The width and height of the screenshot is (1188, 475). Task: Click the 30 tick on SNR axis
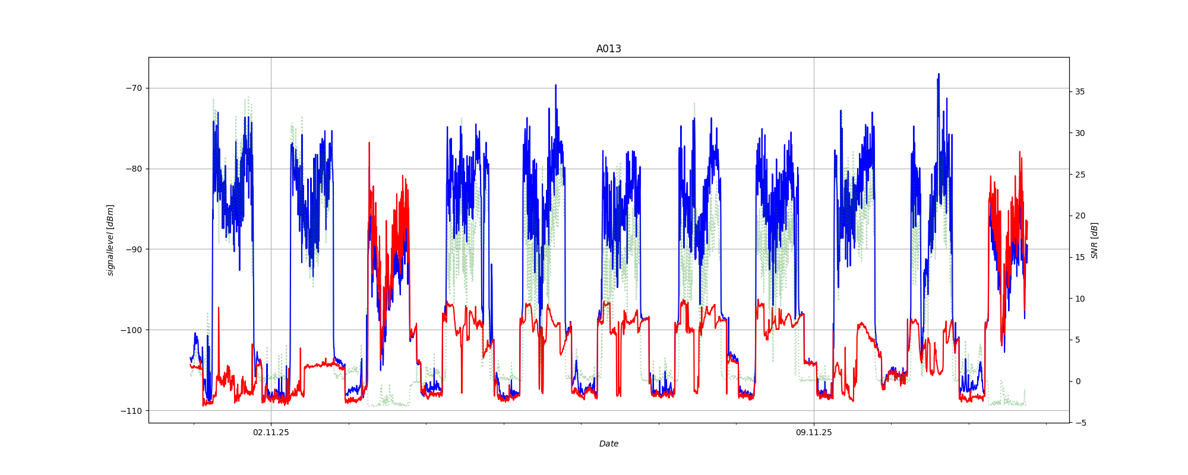1079,133
